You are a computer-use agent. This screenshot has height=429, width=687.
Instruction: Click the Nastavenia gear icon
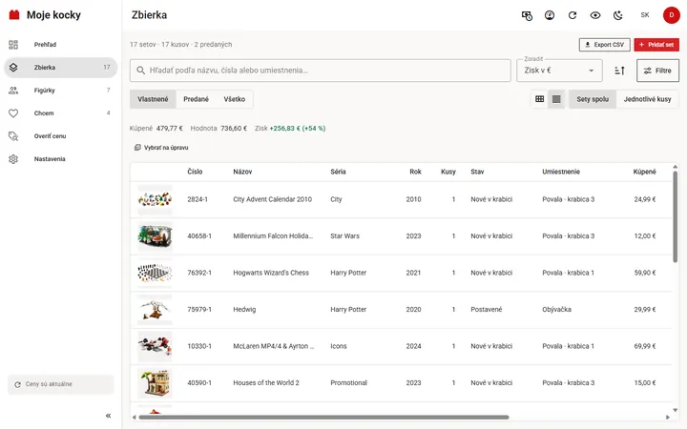pyautogui.click(x=13, y=159)
